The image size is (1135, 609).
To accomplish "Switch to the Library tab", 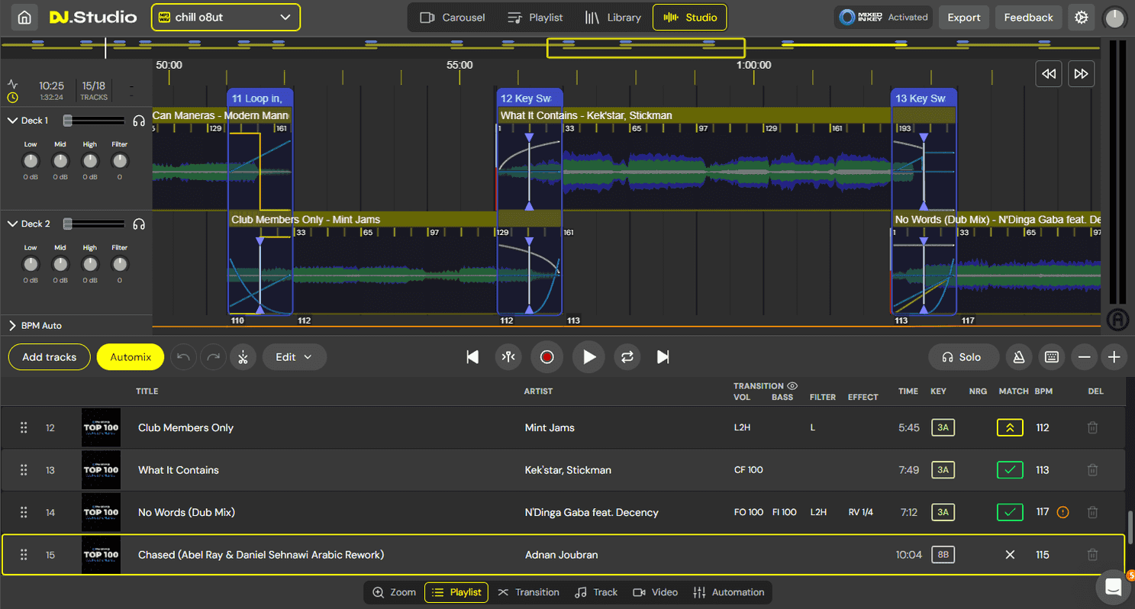I will (613, 17).
